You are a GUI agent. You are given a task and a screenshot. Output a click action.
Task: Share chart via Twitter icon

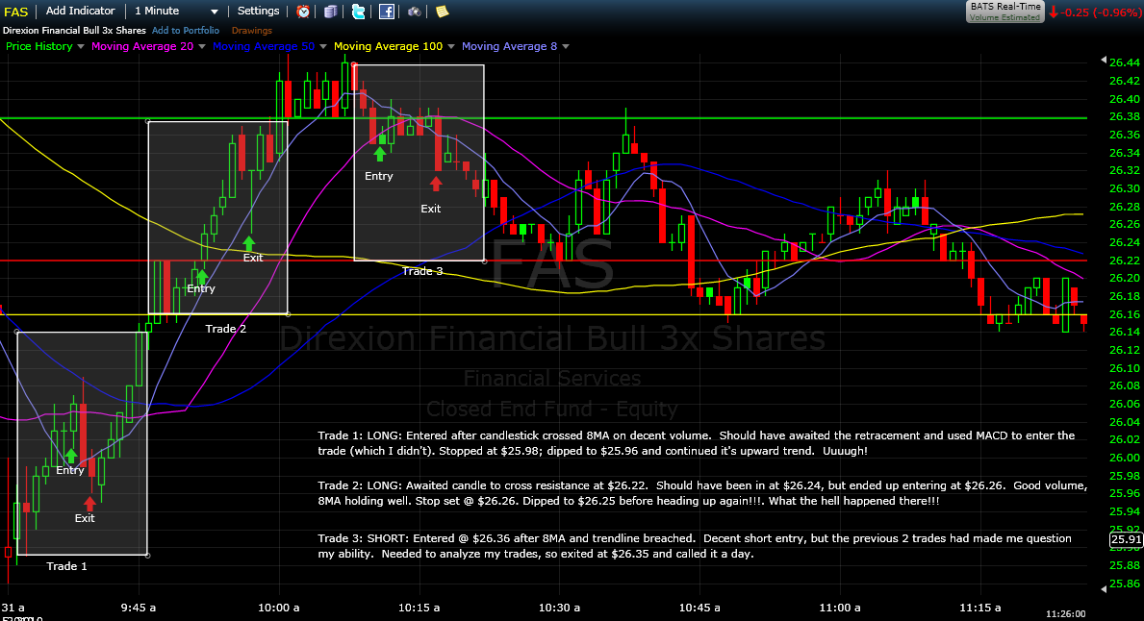(x=358, y=11)
